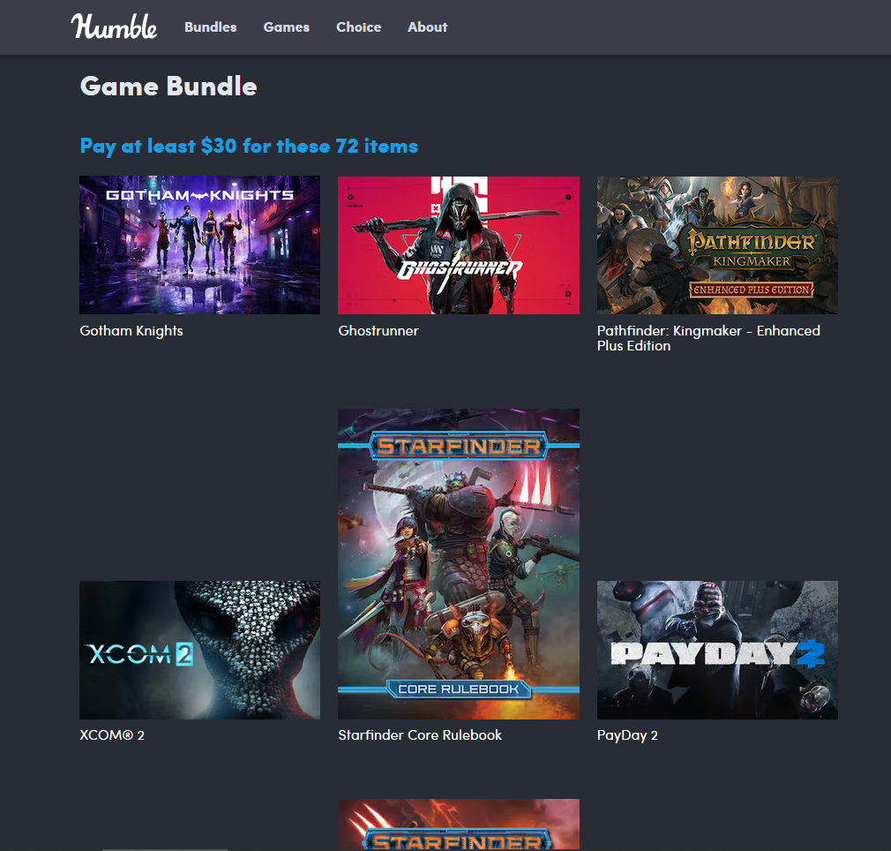Open the Games menu
Image resolution: width=891 pixels, height=851 pixels.
(x=287, y=27)
